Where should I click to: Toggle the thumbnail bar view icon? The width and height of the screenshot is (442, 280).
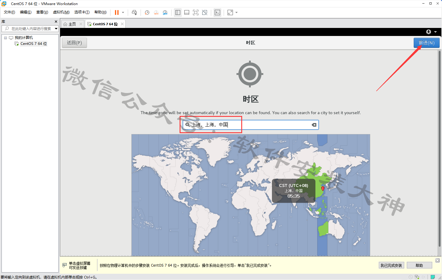(187, 12)
